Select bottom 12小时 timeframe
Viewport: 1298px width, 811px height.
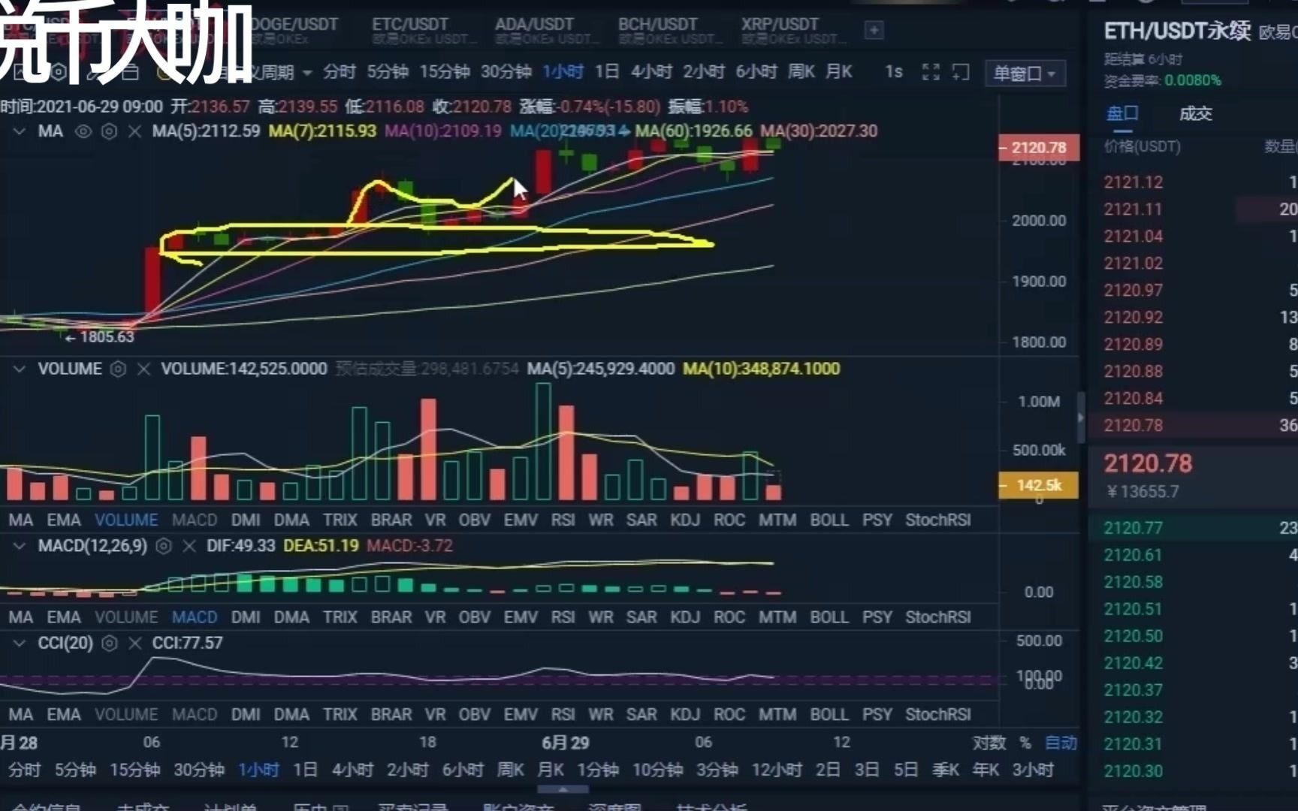click(x=777, y=770)
